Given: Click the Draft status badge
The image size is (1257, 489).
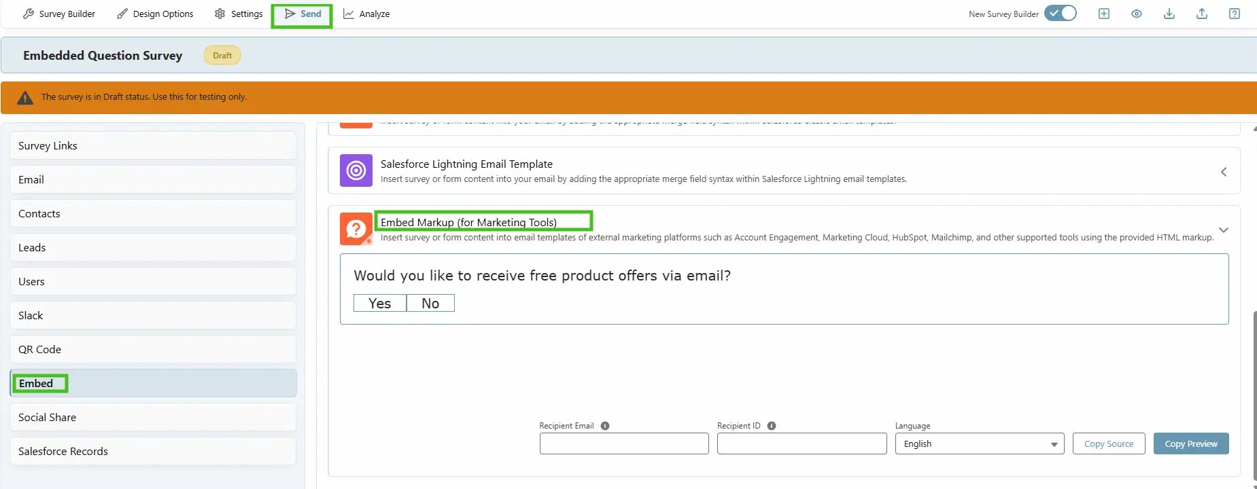Looking at the screenshot, I should (222, 56).
